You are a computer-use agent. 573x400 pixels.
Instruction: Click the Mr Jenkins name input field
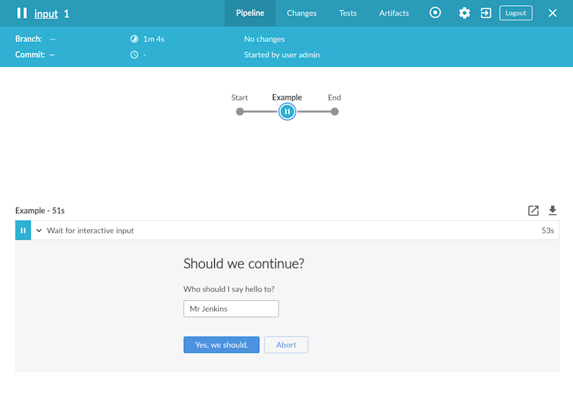coord(230,309)
